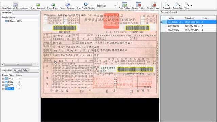This screenshot has width=217, height=122.
Task: Click the bottom-right barcode on the scanned ticket
Action: (135, 69)
